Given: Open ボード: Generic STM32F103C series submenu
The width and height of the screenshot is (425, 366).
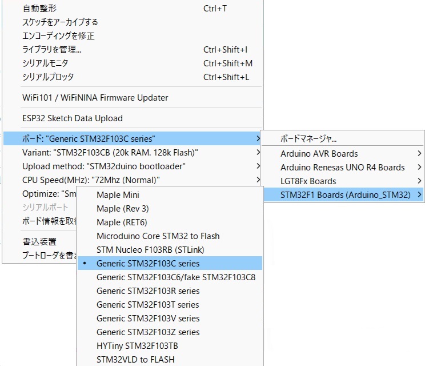Looking at the screenshot, I should (x=133, y=138).
